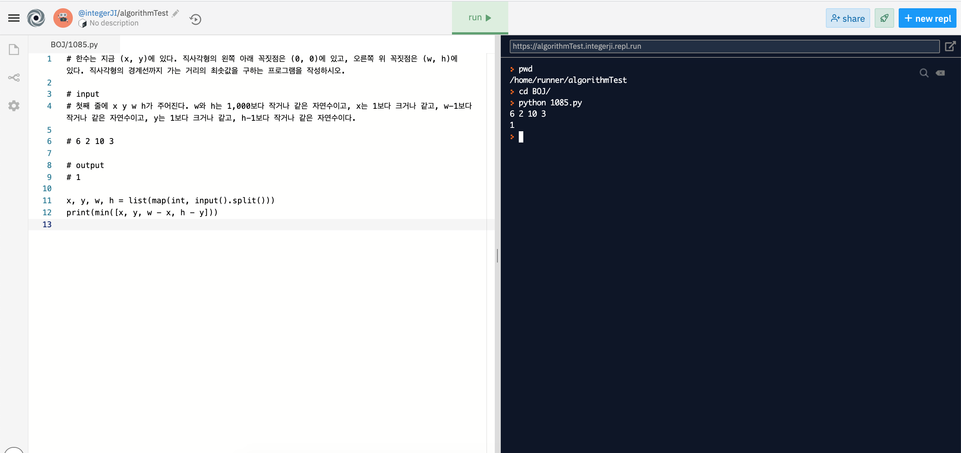Open the @integerJI profile link
The height and width of the screenshot is (453, 961).
click(x=98, y=13)
